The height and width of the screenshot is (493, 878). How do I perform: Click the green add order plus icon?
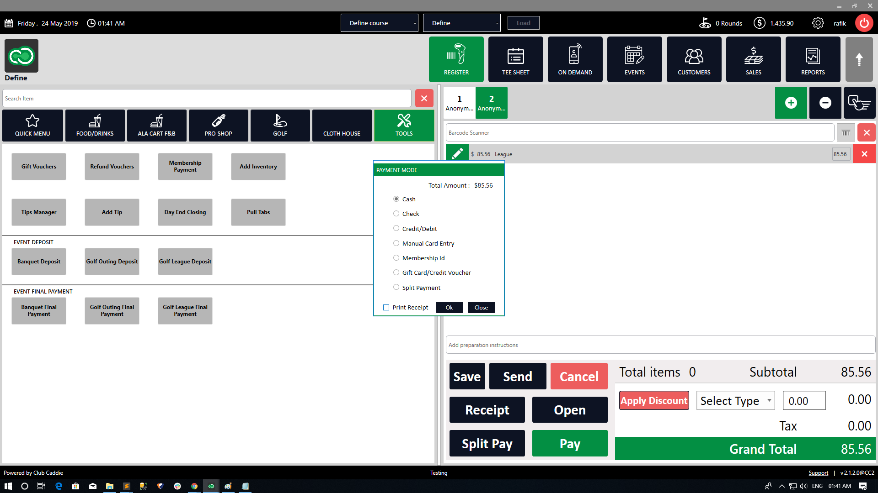pos(791,103)
